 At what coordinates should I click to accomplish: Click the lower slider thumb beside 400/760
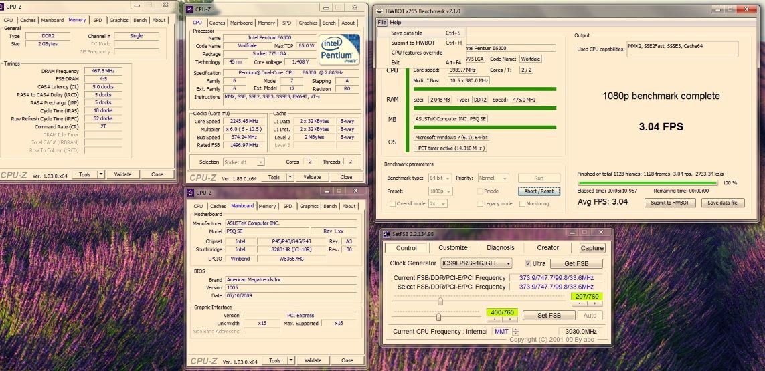pyautogui.click(x=438, y=317)
